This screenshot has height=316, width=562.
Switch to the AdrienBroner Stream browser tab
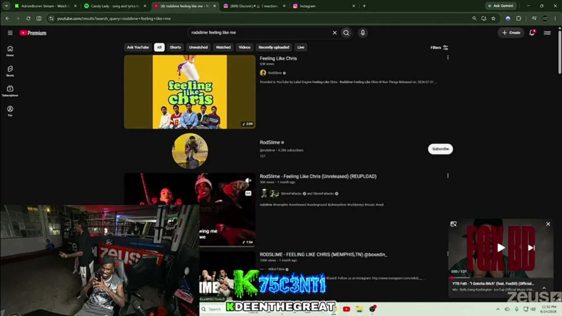(45, 6)
